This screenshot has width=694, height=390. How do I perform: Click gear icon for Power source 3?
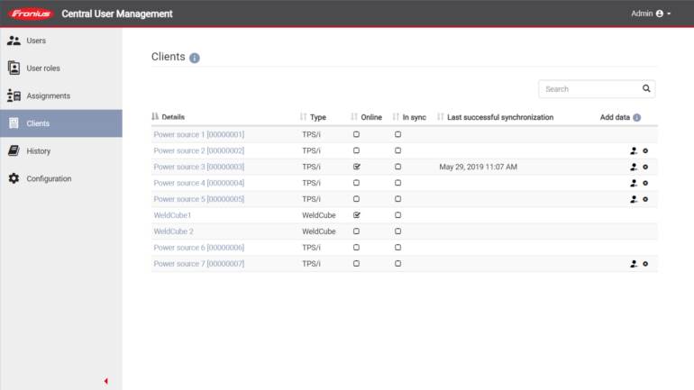coord(645,168)
